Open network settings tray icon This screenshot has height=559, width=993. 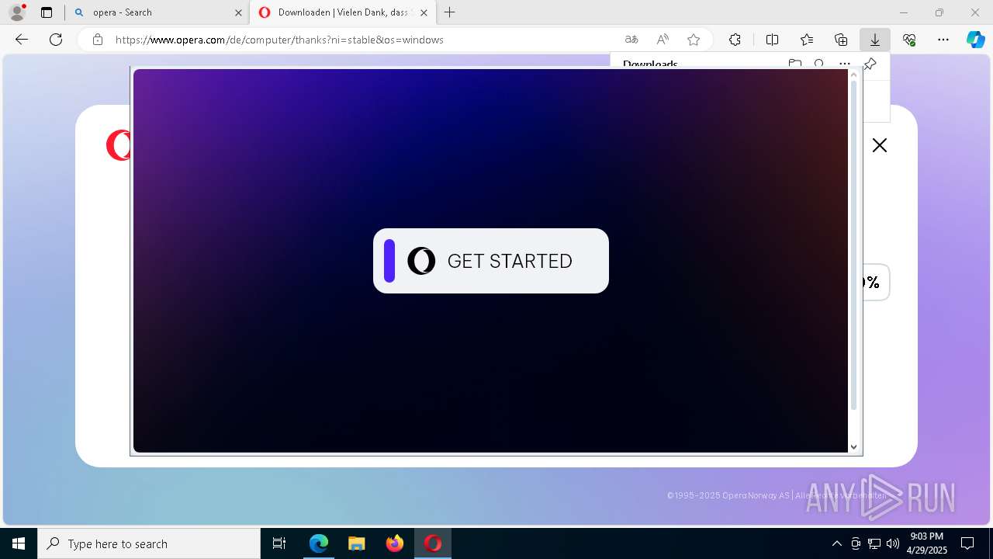(874, 543)
